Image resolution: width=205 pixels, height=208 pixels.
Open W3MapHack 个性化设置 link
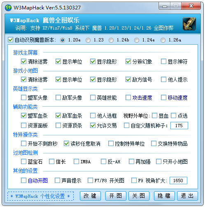coord(40,196)
